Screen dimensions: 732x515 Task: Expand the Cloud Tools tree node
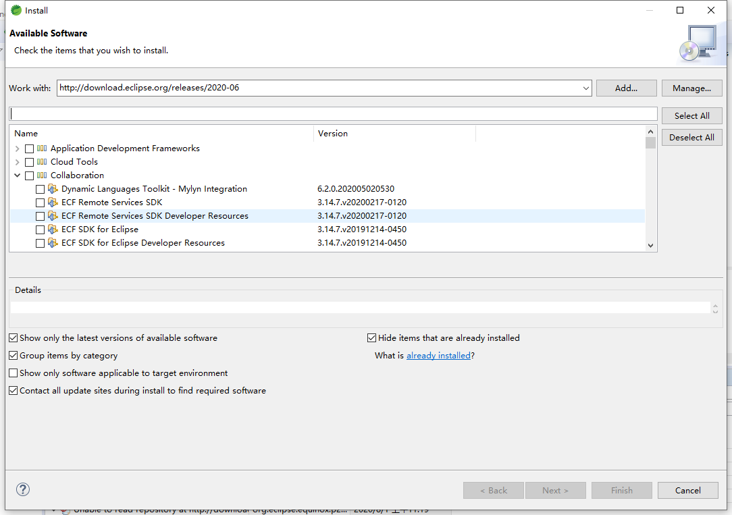[x=18, y=163]
